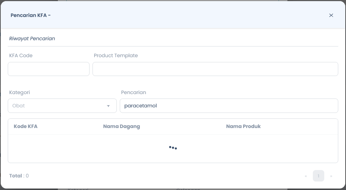Select page 1 in pagination

click(x=318, y=176)
